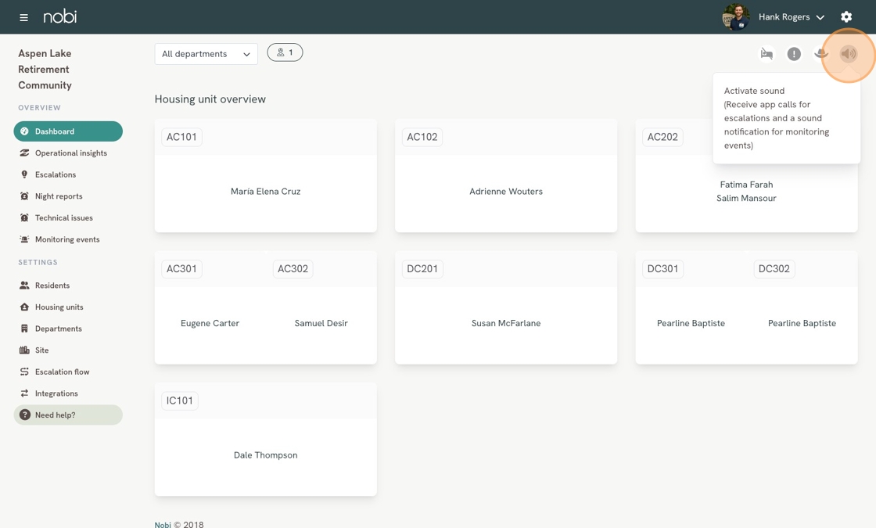The height and width of the screenshot is (528, 876).
Task: Open the All departments dropdown
Action: (x=206, y=54)
